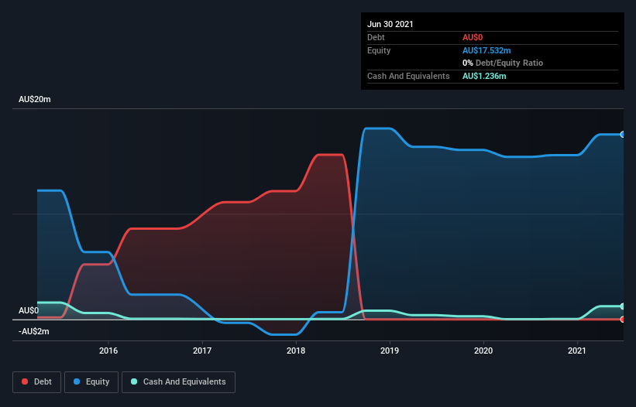The height and width of the screenshot is (407, 636).
Task: Click the red Debt legend dot
Action: click(25, 381)
